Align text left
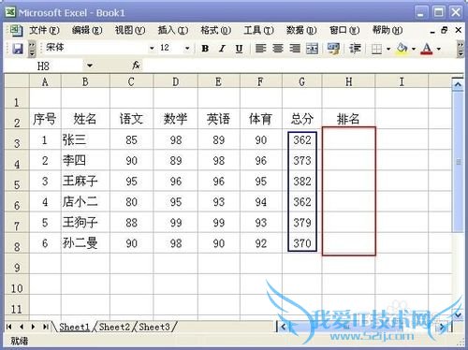 pos(260,49)
